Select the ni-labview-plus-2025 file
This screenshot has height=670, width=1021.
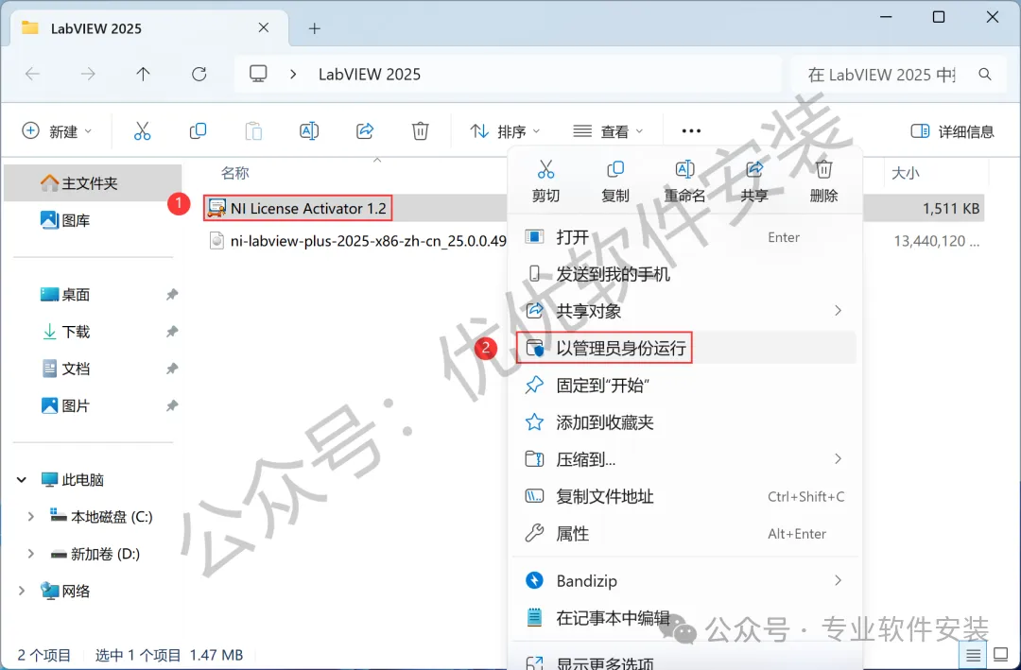tap(356, 241)
